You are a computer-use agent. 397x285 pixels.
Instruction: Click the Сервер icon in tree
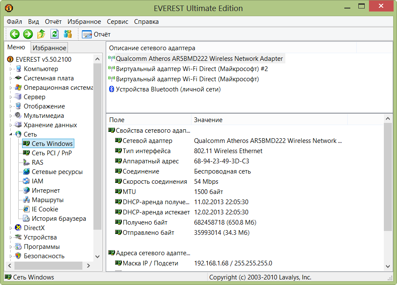point(18,97)
